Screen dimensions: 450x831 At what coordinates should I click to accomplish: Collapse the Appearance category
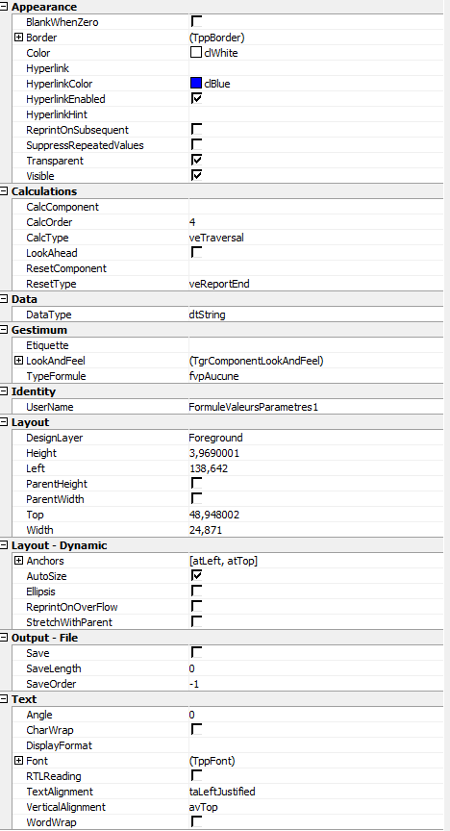pos(4,7)
